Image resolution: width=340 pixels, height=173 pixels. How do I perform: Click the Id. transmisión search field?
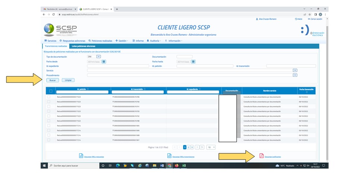coord(291,66)
